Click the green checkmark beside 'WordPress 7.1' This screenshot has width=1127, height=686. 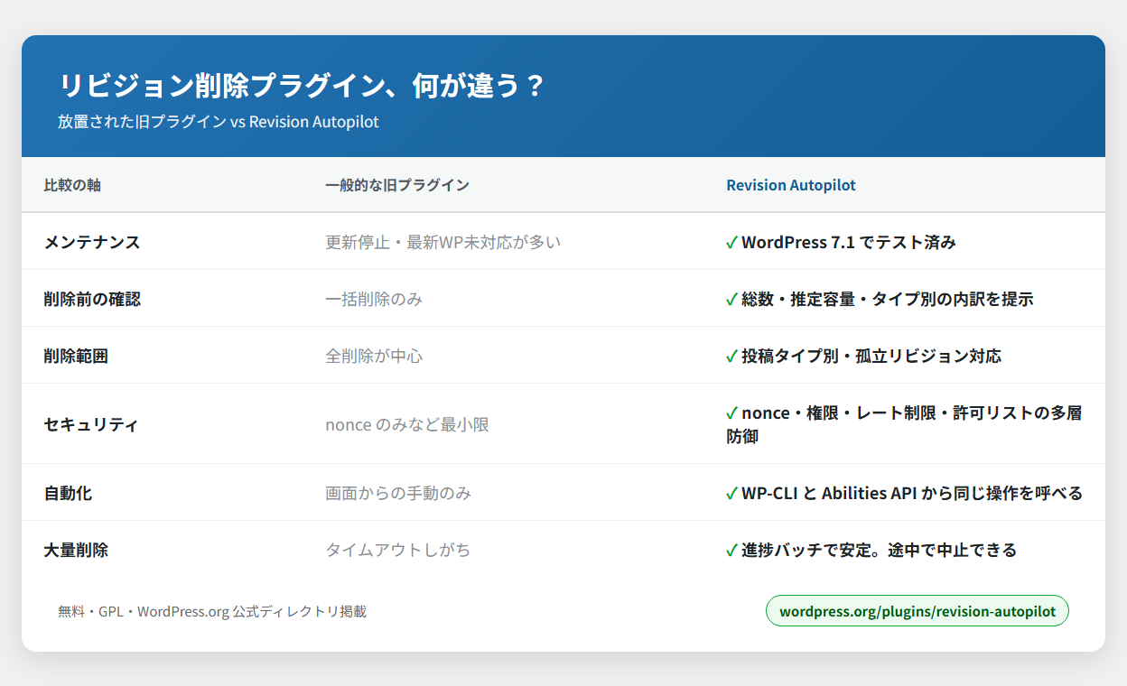tap(732, 243)
